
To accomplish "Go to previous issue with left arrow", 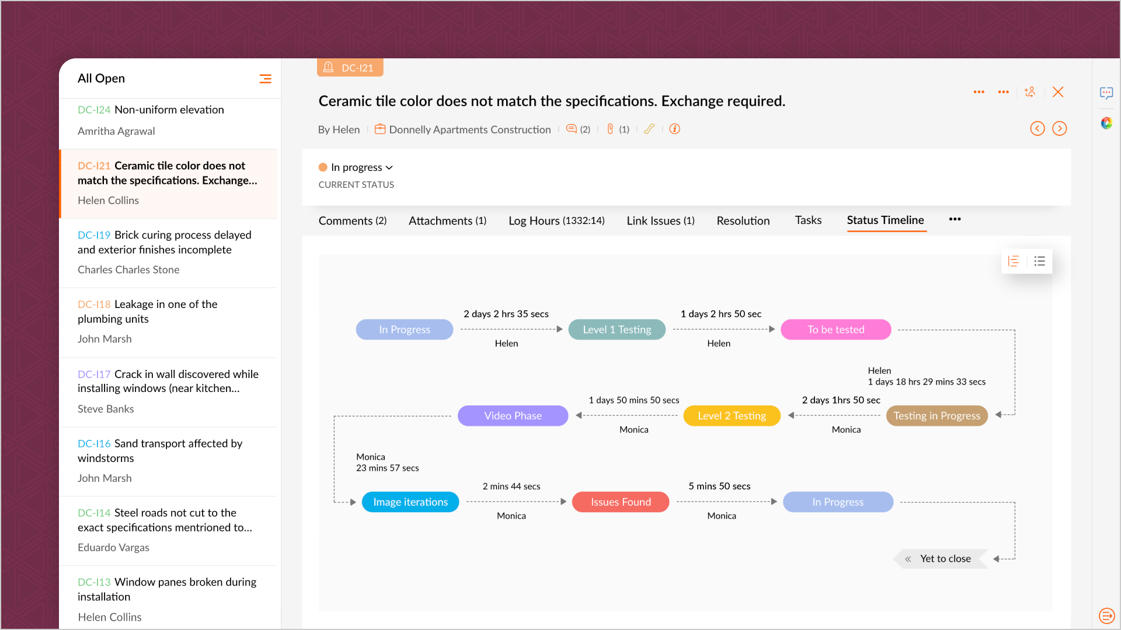I will 1037,128.
